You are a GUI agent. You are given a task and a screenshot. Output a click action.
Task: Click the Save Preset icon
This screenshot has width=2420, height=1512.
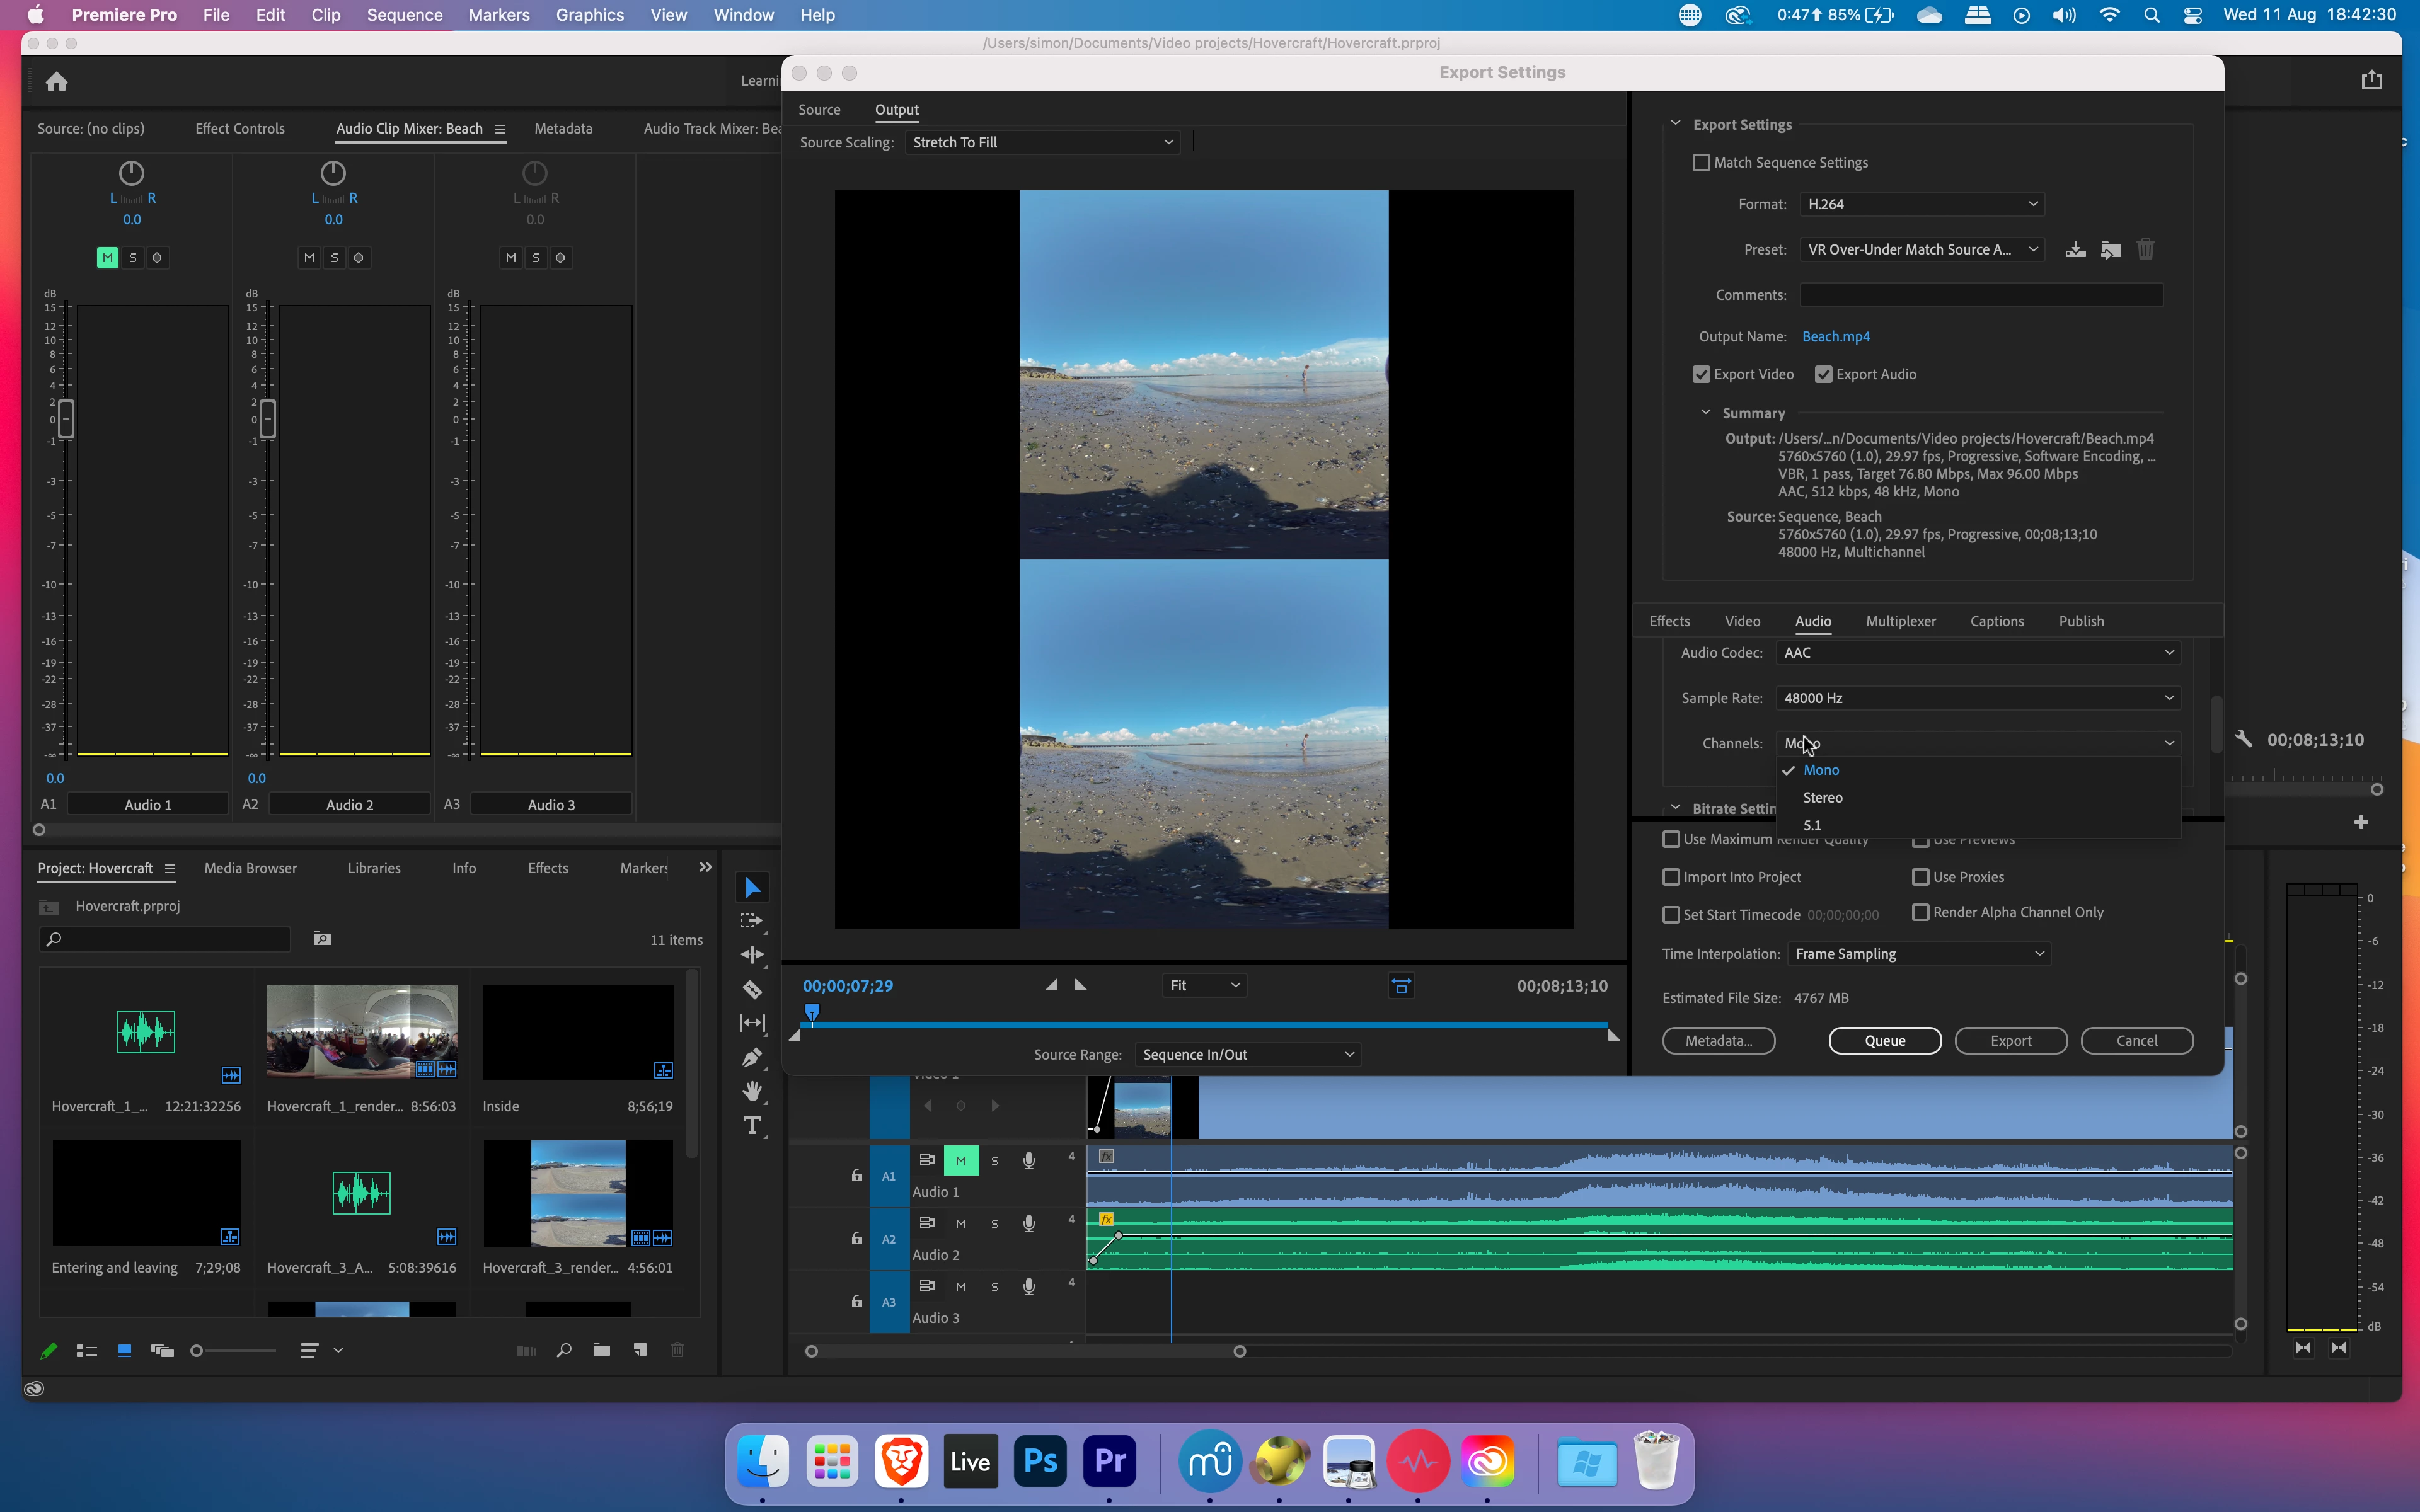point(2075,249)
